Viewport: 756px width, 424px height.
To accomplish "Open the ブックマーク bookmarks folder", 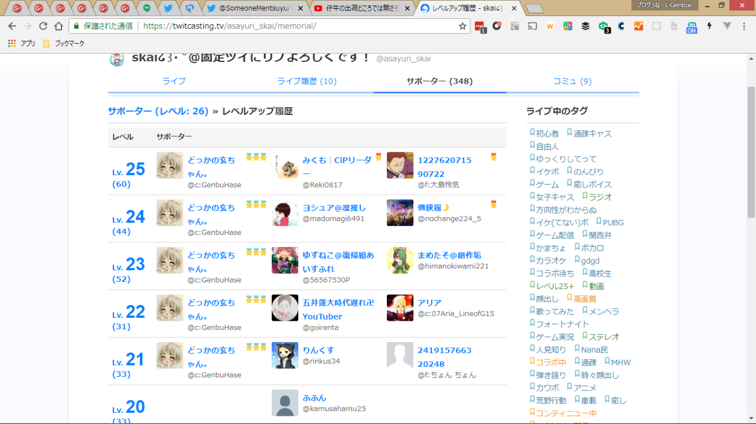I will tap(64, 44).
